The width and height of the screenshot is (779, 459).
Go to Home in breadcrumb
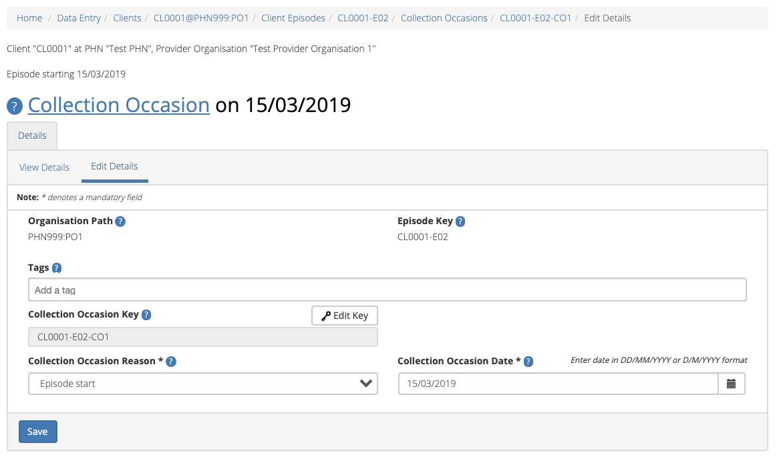click(x=29, y=18)
